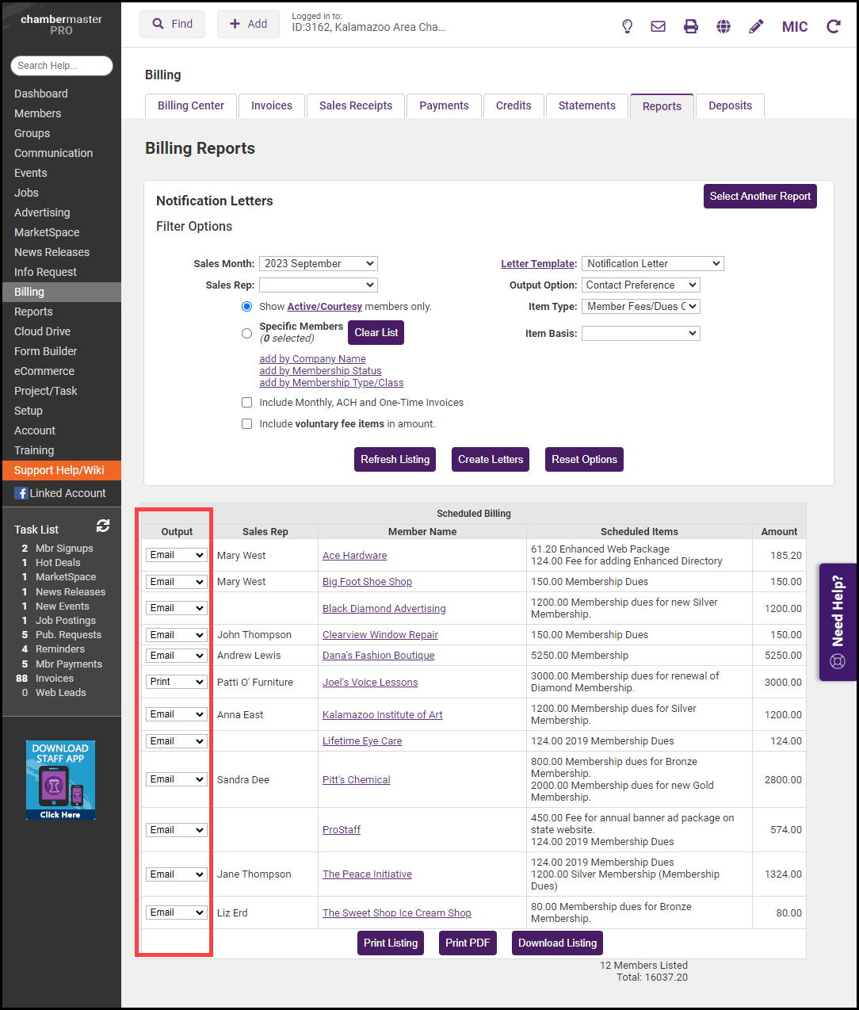This screenshot has height=1010, width=859.
Task: Expand the Letter Template dropdown
Action: [652, 264]
